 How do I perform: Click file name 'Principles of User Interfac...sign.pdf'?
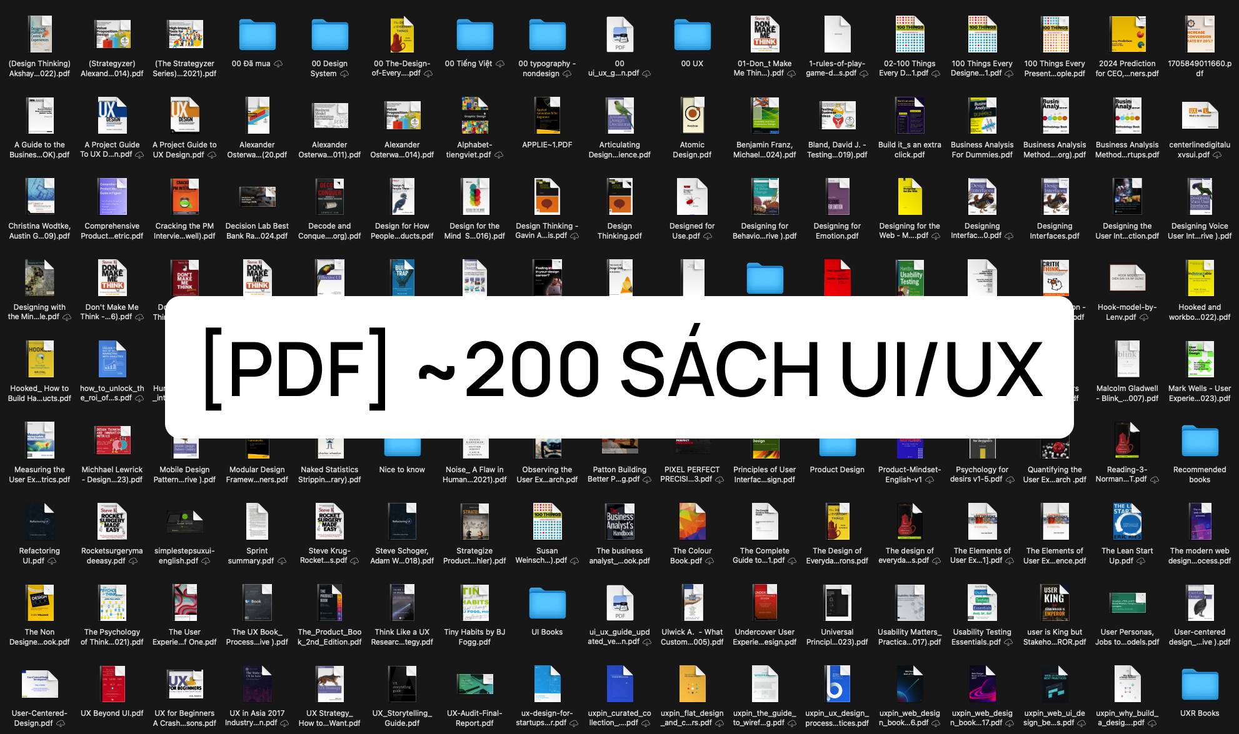click(765, 475)
